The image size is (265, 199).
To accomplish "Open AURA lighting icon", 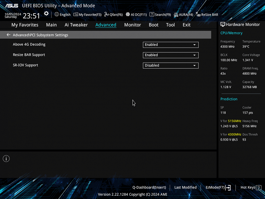I will (176, 15).
